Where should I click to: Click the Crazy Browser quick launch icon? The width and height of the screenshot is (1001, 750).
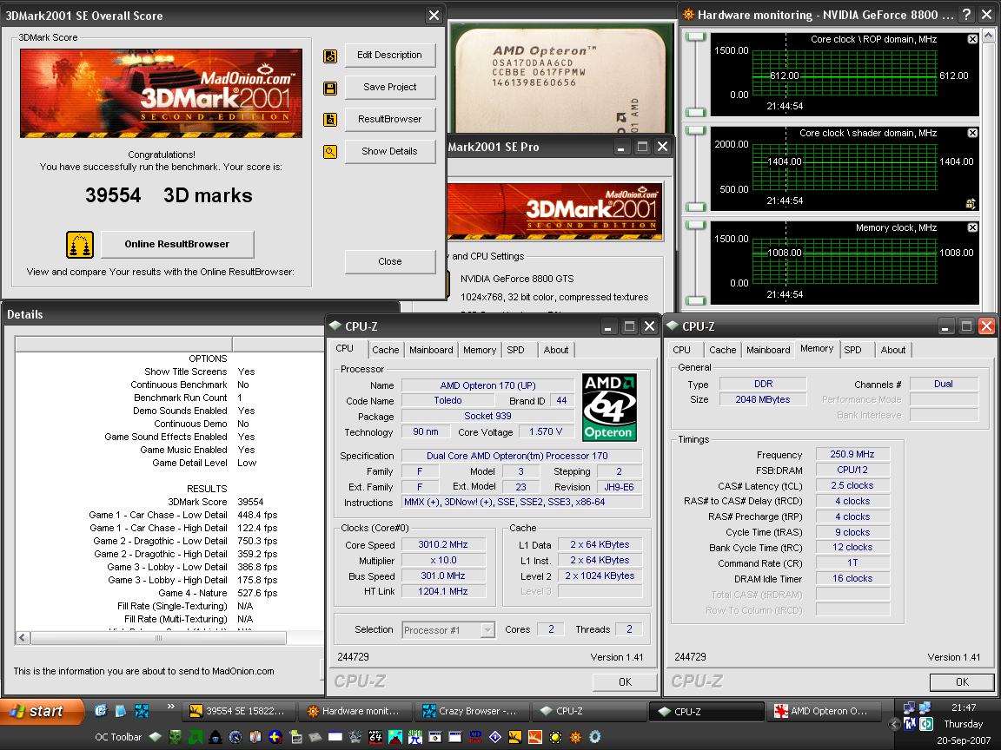click(x=142, y=710)
